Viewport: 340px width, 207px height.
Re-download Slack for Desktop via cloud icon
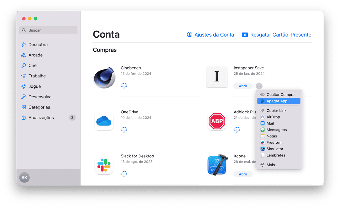[x=124, y=174]
